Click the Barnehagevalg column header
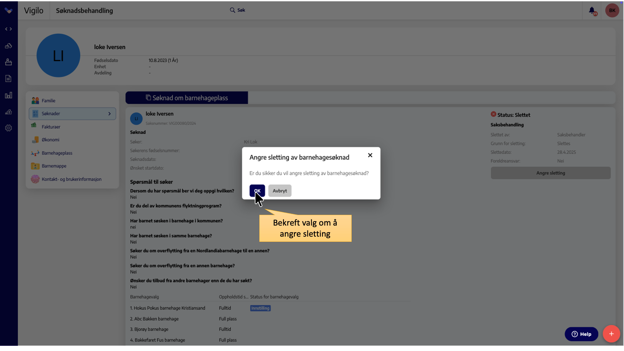The width and height of the screenshot is (624, 351). 145,297
